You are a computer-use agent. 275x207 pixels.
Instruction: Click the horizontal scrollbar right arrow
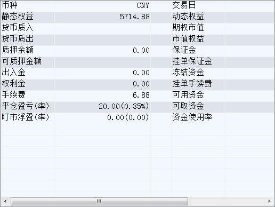point(269,201)
